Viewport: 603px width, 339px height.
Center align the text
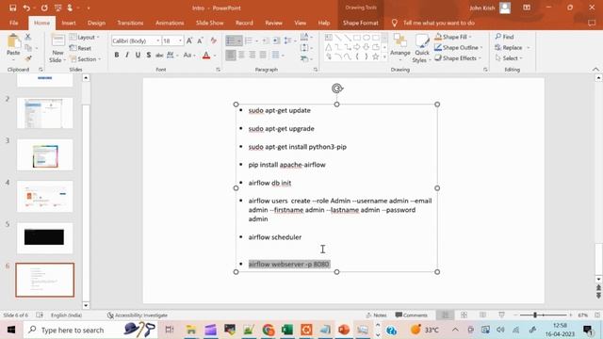241,56
